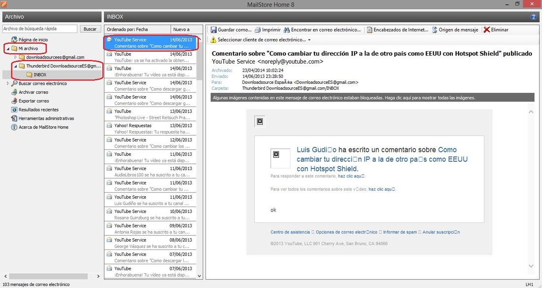The width and height of the screenshot is (542, 288).
Task: Click the Acerca de MailStore Home info icon
Action: pos(14,127)
